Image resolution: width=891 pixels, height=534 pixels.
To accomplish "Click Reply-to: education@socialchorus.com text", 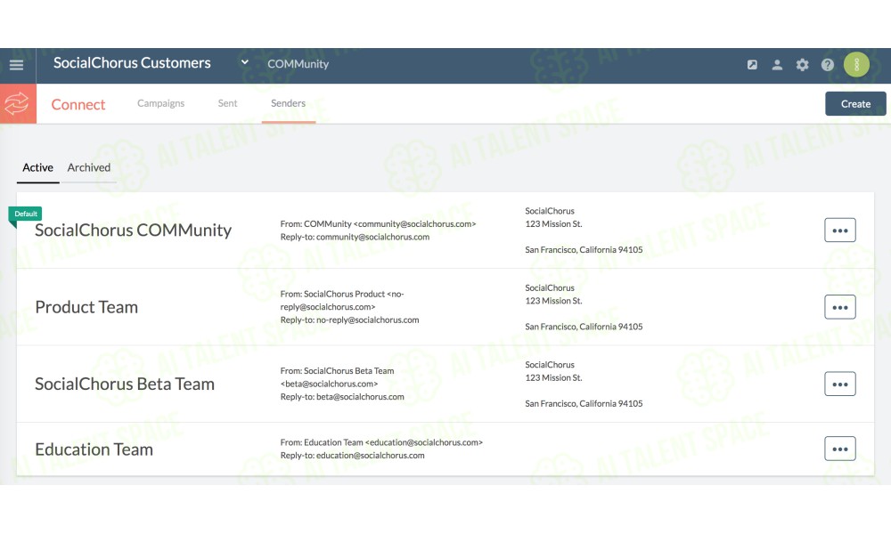I will 352,456.
